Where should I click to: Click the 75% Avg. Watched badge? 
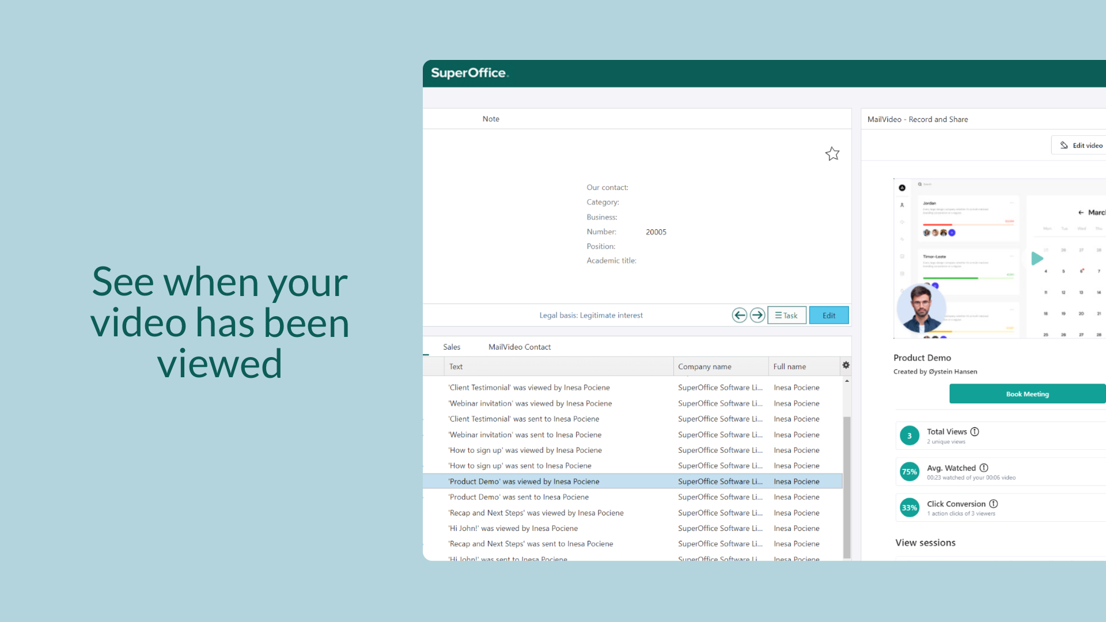[909, 472]
